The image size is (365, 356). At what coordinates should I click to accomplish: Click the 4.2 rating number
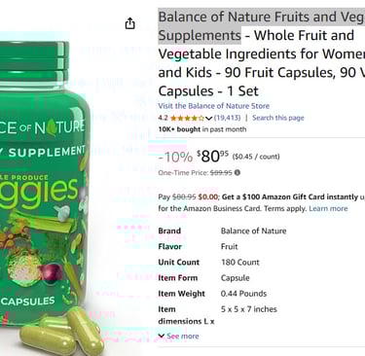click(x=163, y=118)
